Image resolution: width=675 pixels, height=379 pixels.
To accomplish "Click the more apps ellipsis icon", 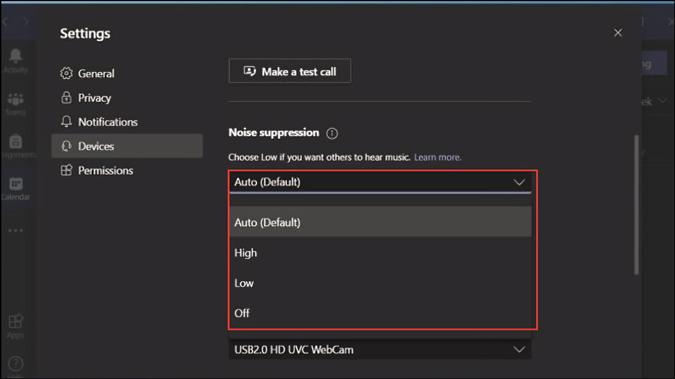I will pos(16,230).
